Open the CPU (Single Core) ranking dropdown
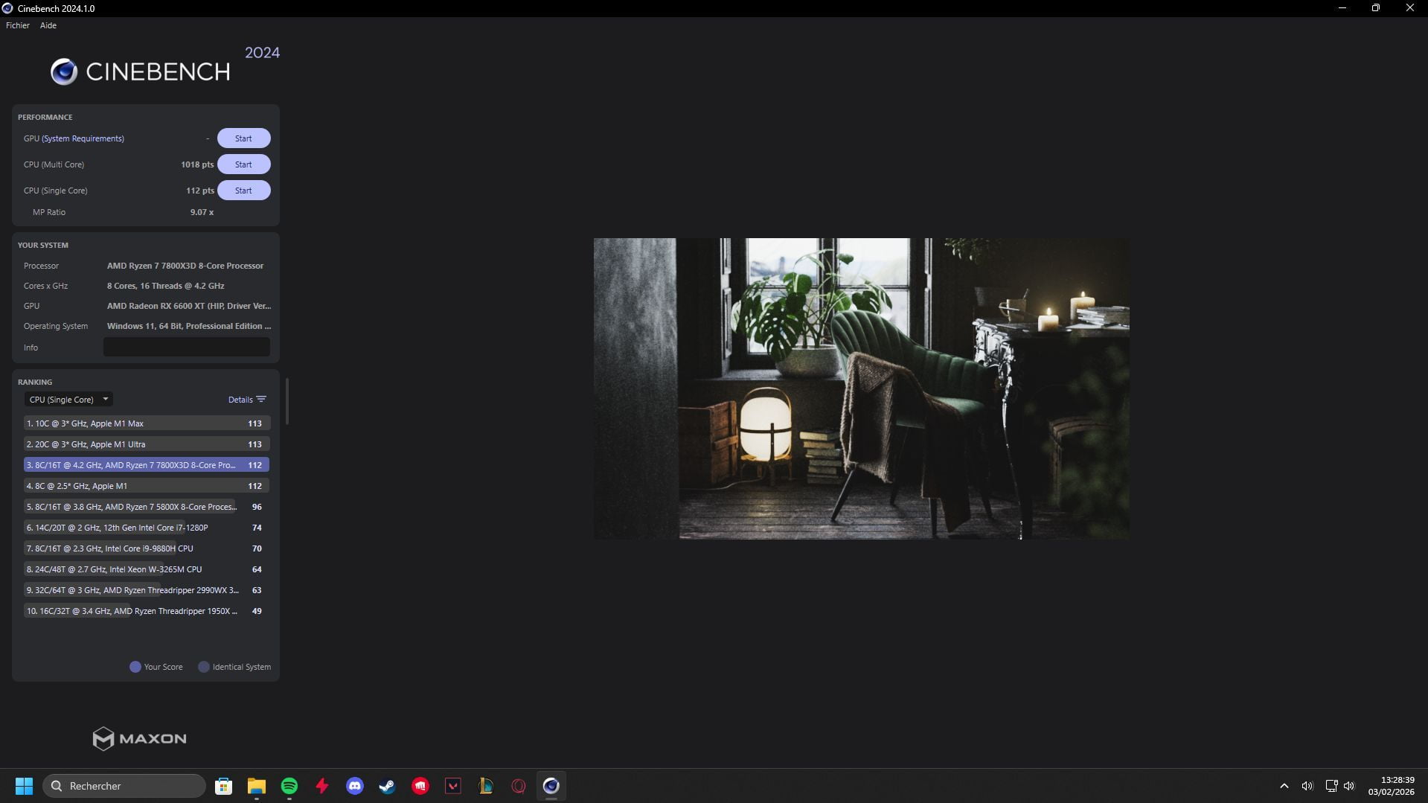 (x=68, y=400)
